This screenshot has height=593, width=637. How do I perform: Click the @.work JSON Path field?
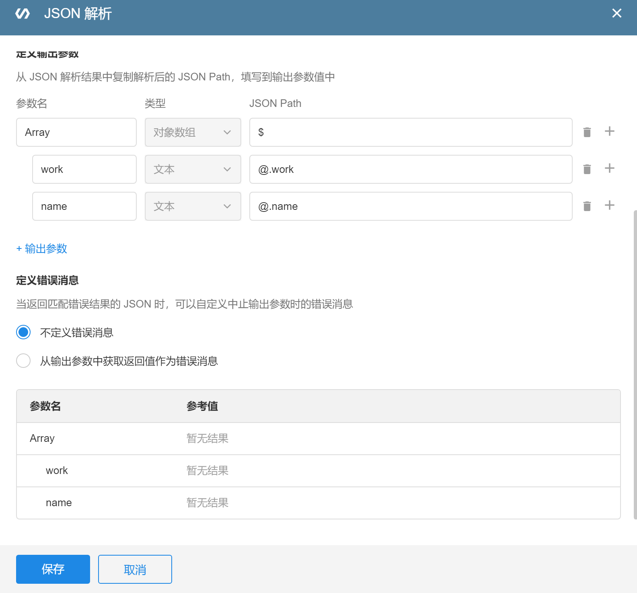(410, 169)
